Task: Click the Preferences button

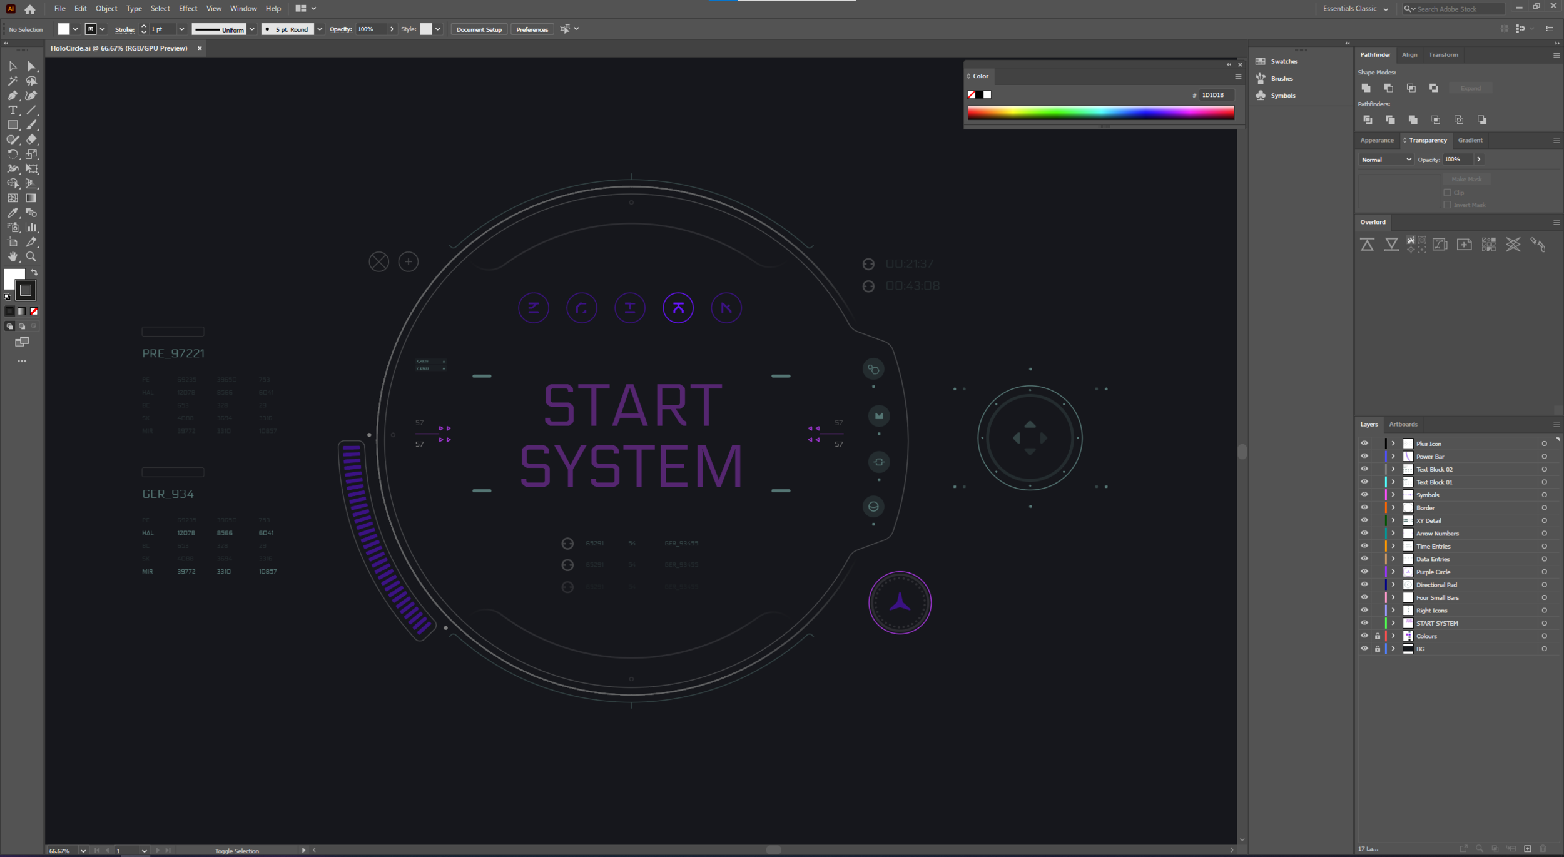Action: pyautogui.click(x=532, y=29)
